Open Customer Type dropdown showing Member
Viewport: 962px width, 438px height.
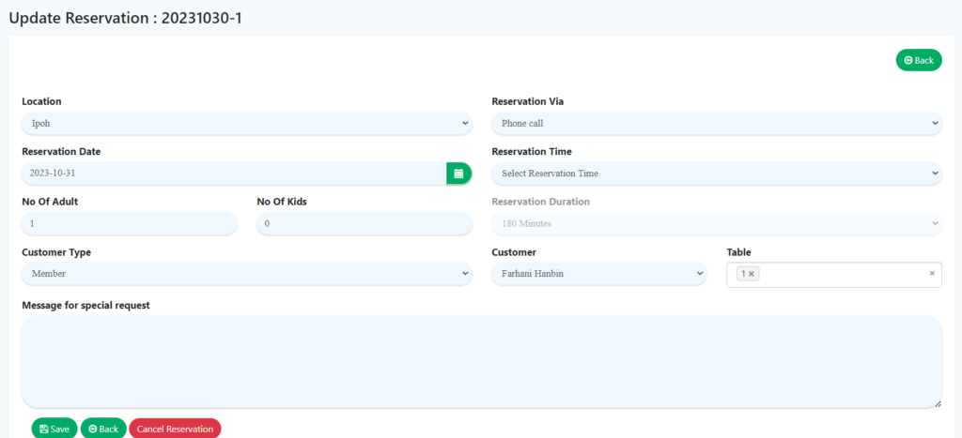tap(246, 273)
